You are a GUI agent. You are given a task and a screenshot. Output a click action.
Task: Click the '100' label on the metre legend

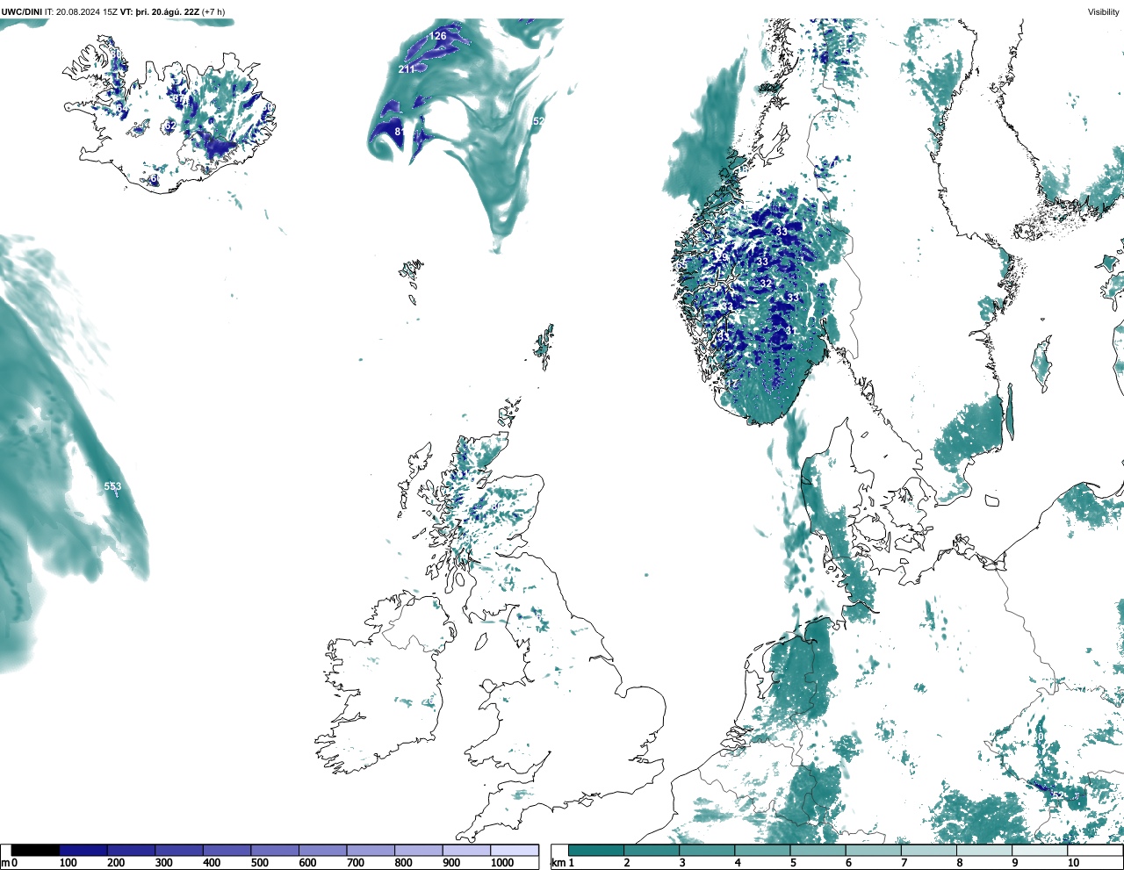pos(68,863)
